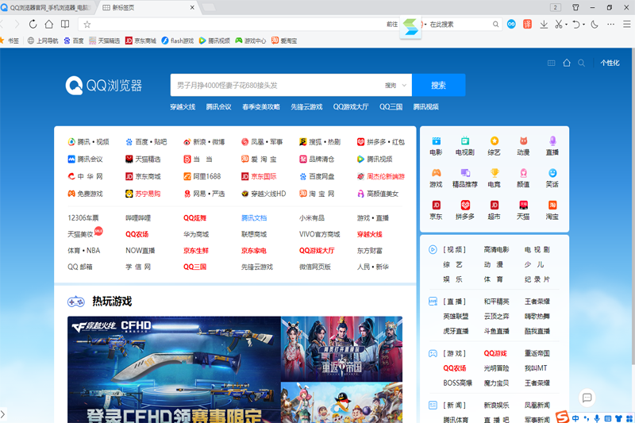This screenshot has height=423, width=635.
Task: Select the 新标签页 tab
Action: pos(148,8)
